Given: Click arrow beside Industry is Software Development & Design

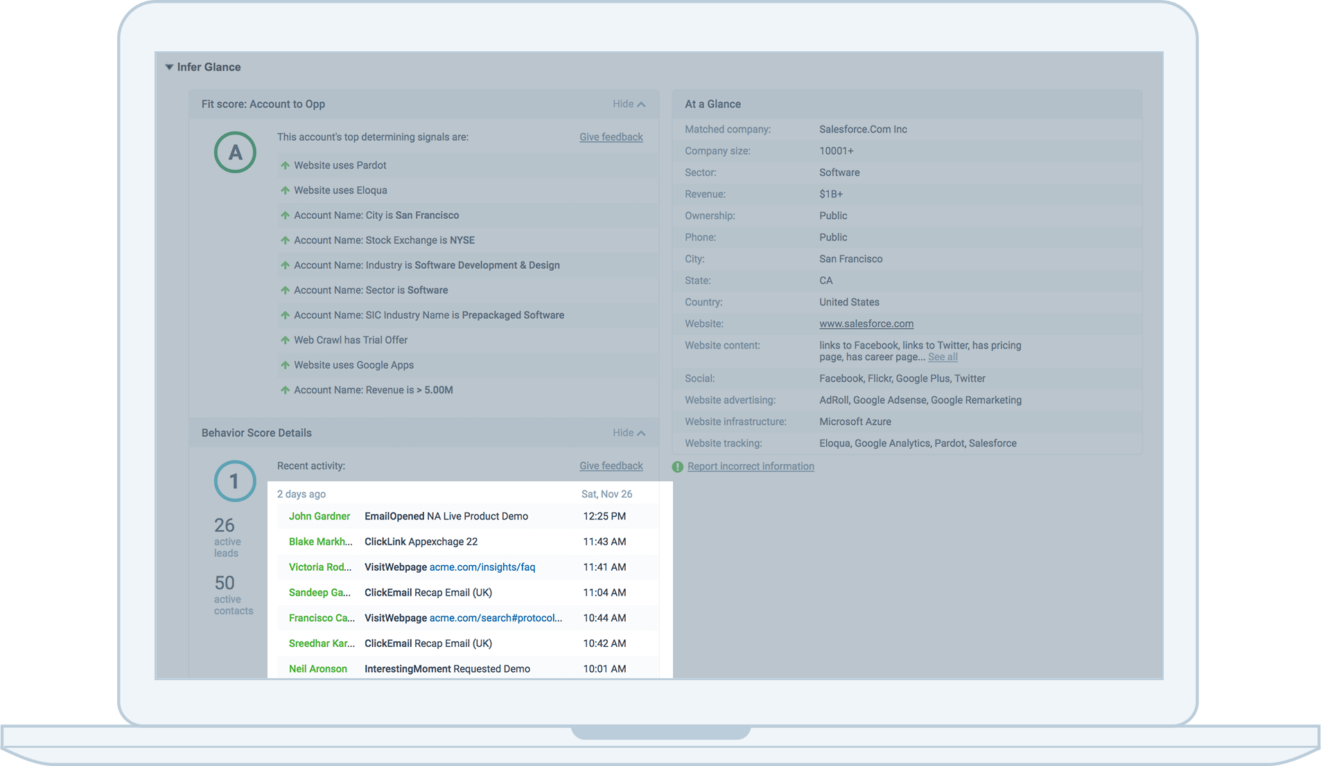Looking at the screenshot, I should click(x=285, y=265).
